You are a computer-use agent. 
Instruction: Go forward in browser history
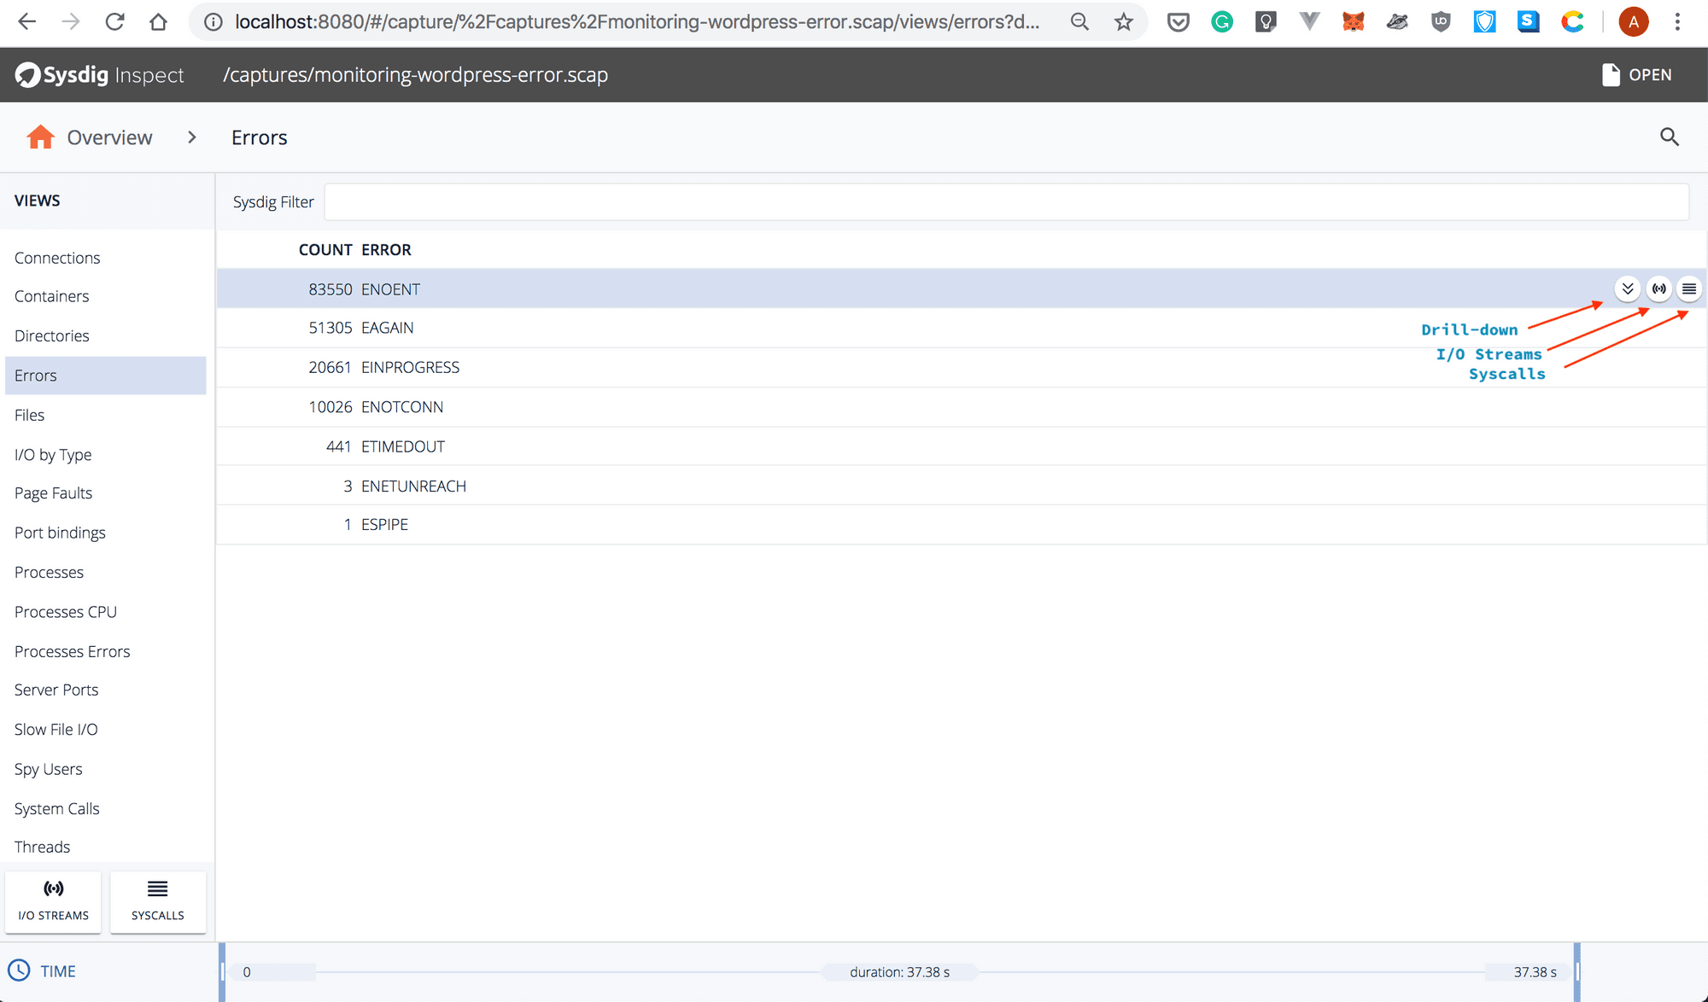coord(71,22)
